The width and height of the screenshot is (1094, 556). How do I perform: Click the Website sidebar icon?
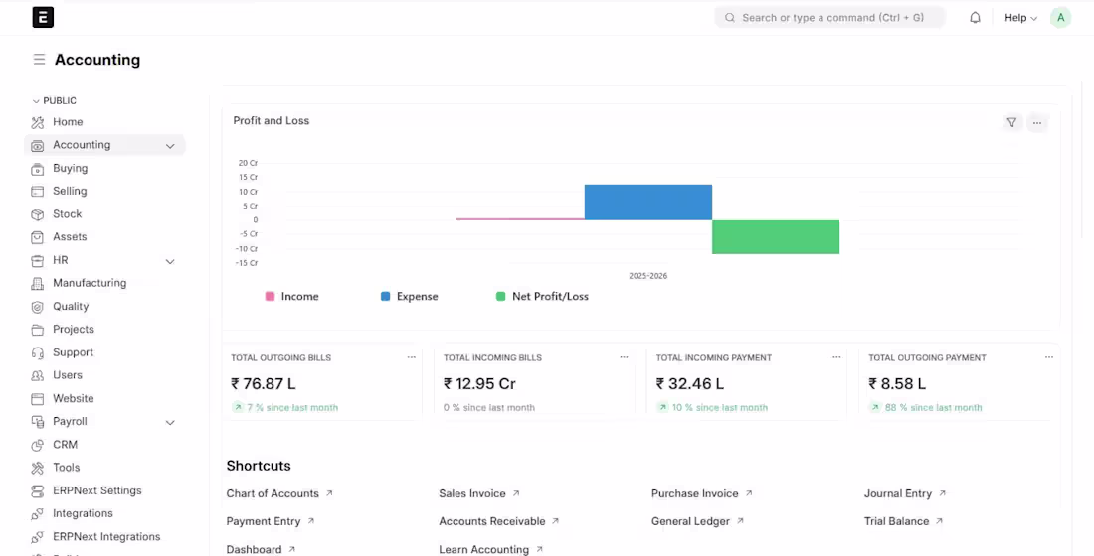(38, 398)
